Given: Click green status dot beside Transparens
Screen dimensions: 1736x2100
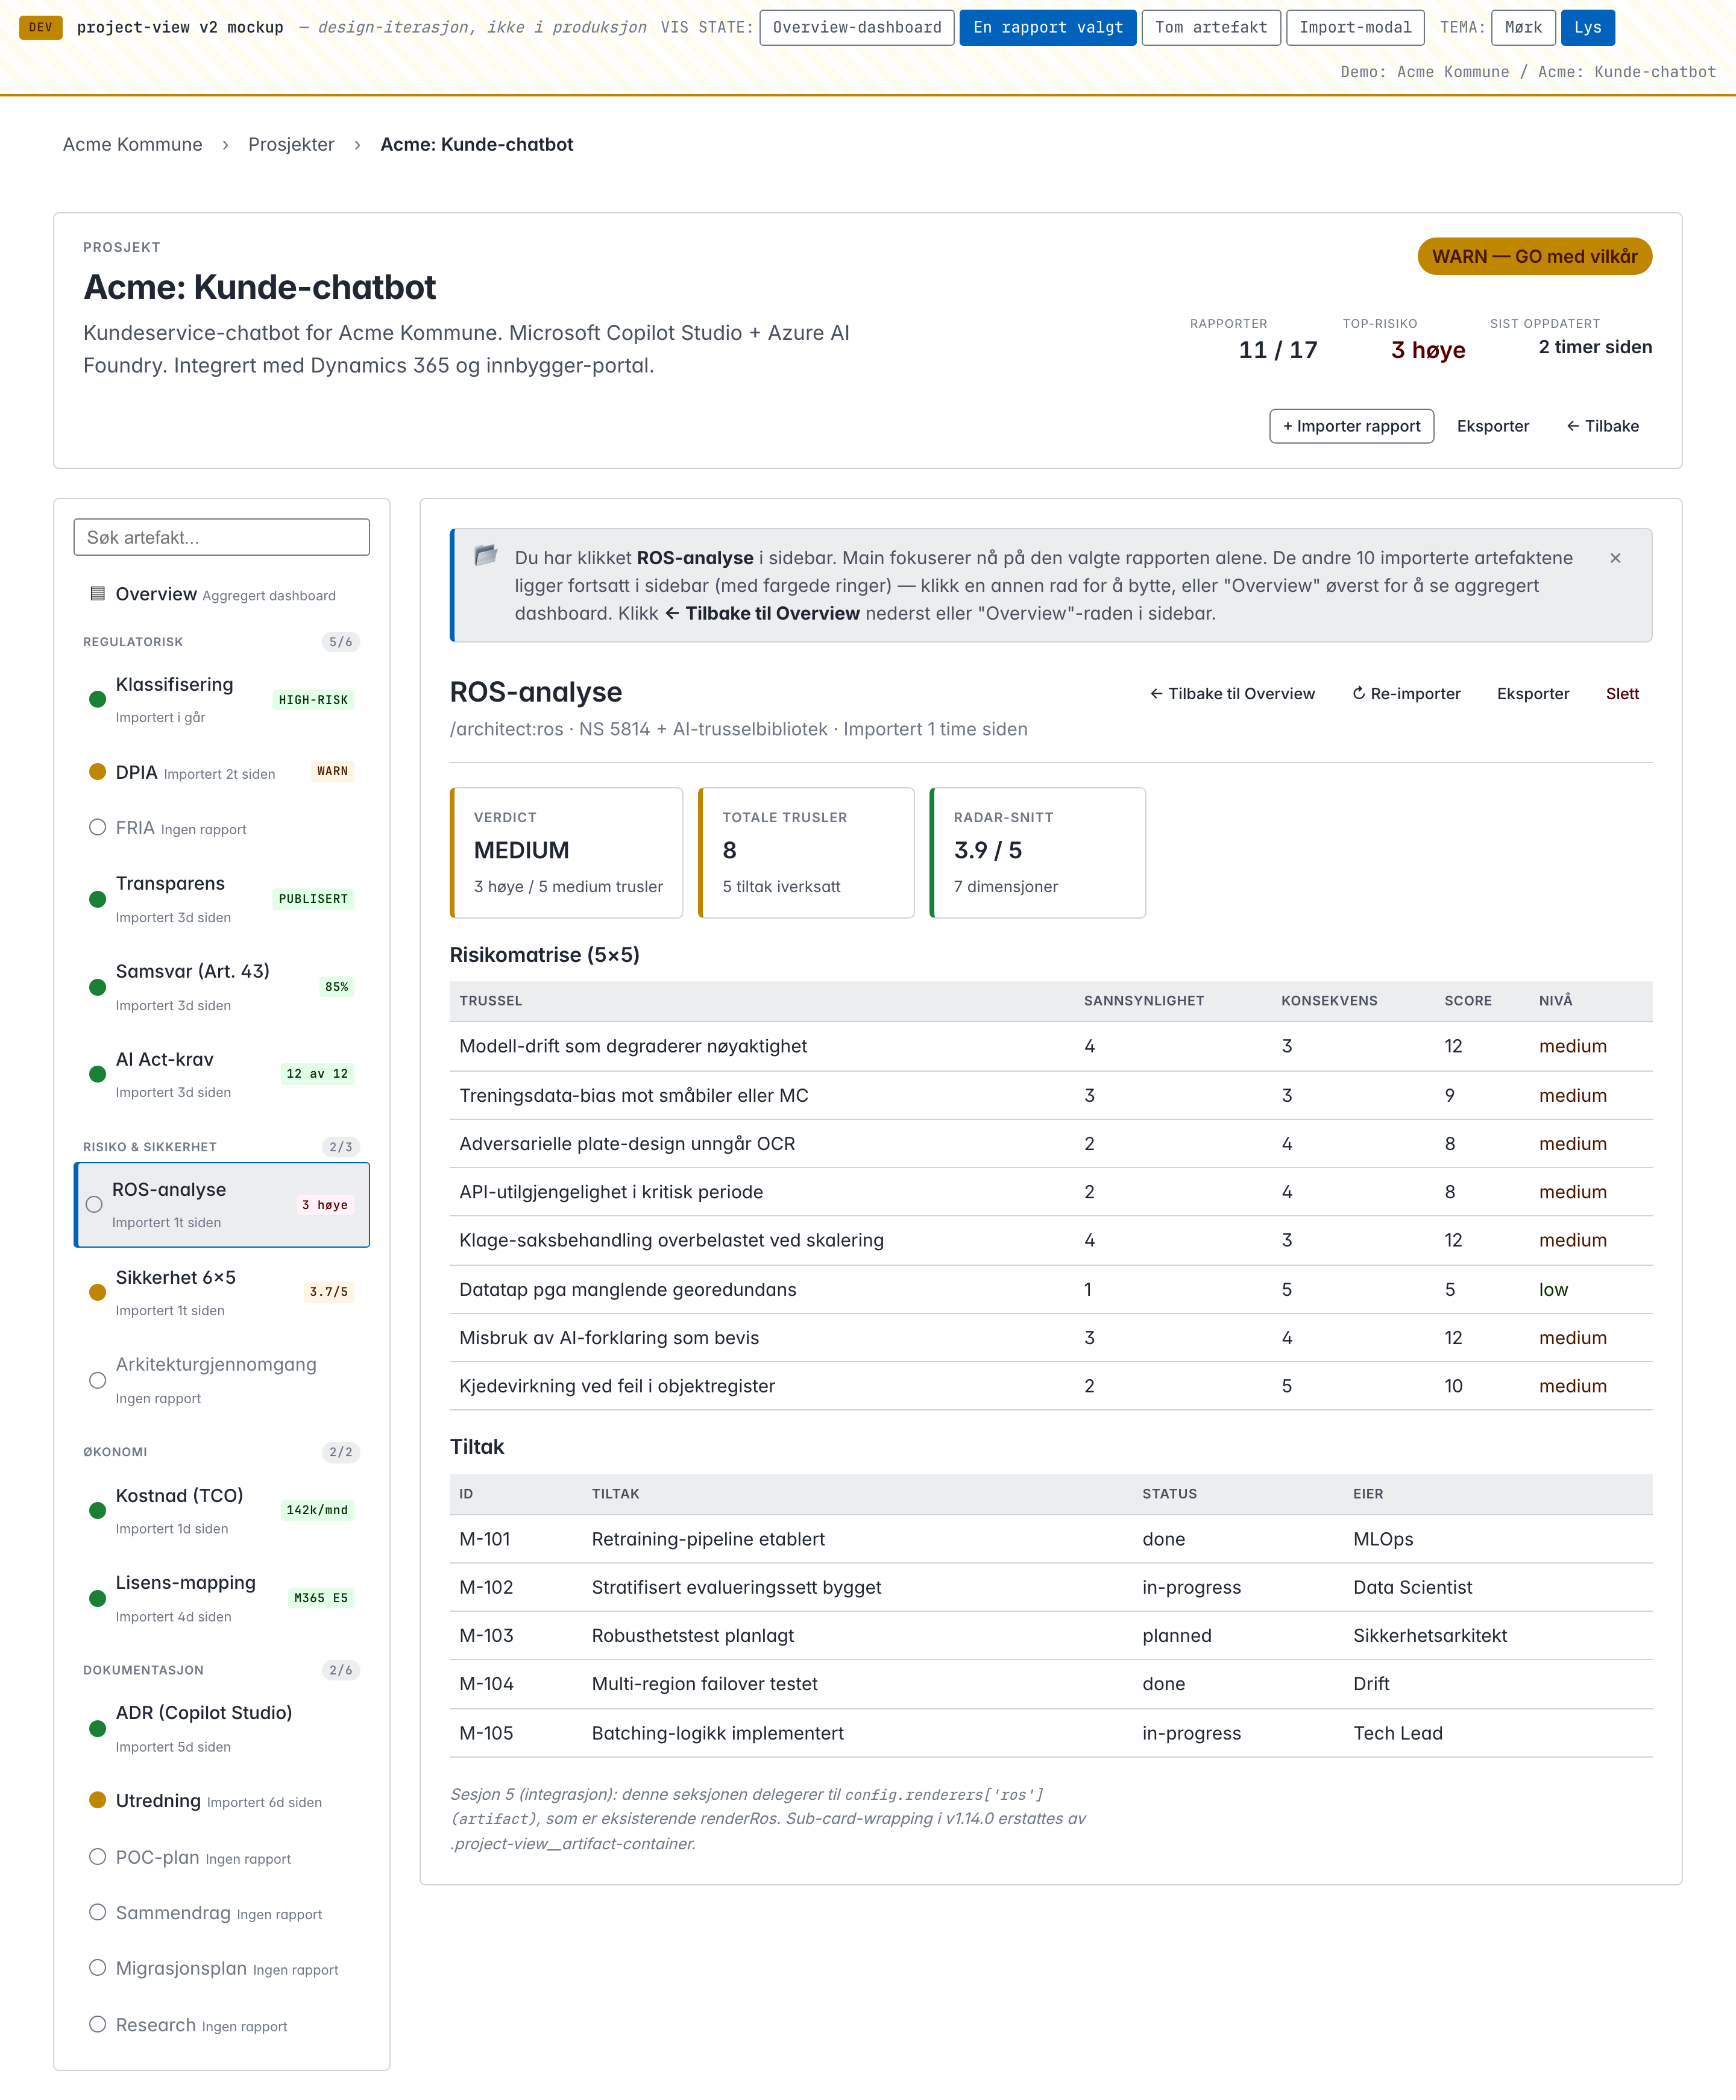Looking at the screenshot, I should [97, 899].
